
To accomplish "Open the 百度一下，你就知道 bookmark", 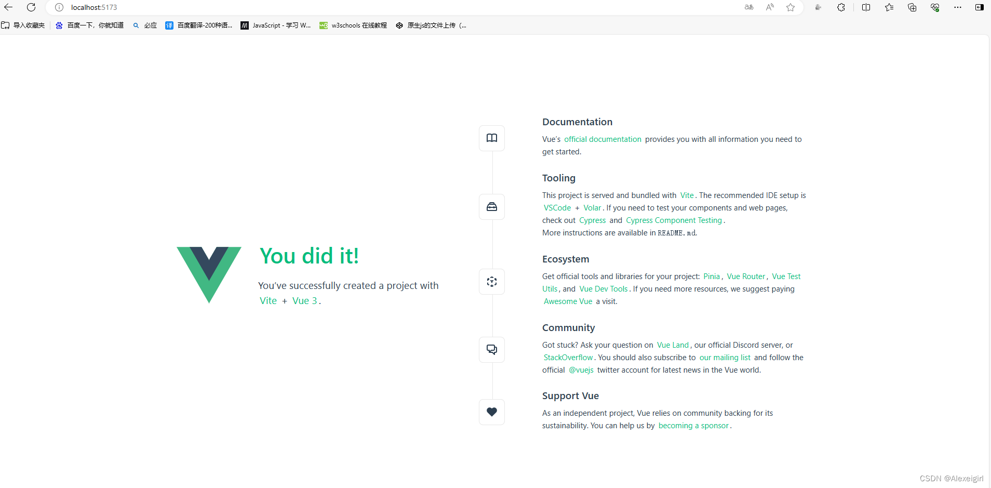I will click(90, 25).
